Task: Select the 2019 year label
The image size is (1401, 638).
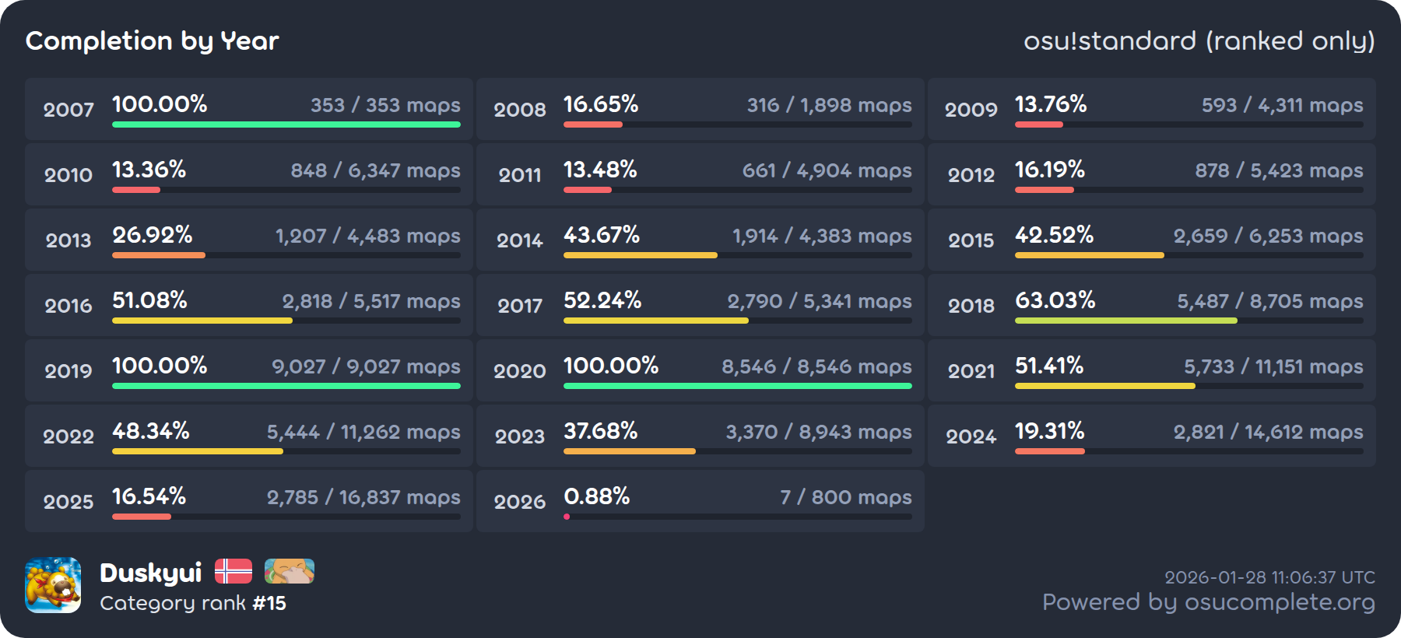Action: pos(68,371)
